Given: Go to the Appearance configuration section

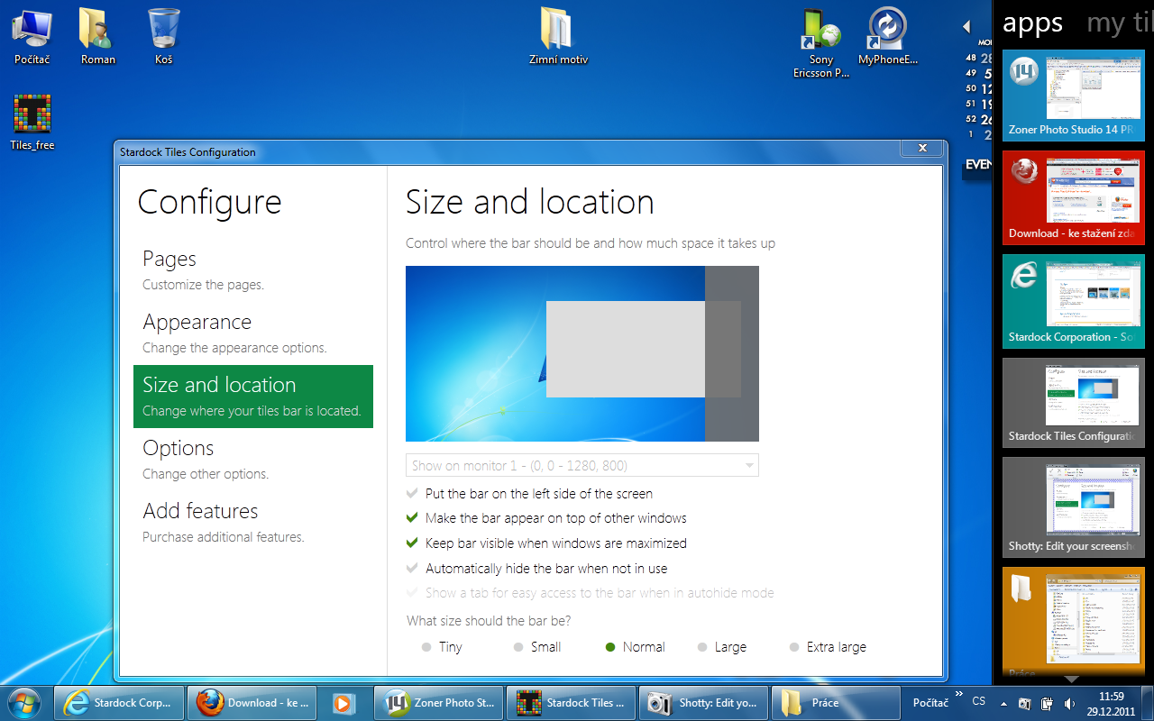Looking at the screenshot, I should pyautogui.click(x=253, y=333).
